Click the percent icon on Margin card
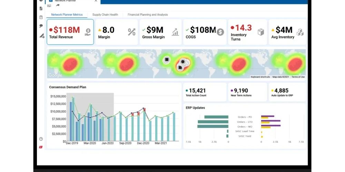Screen dimensions: 345x172 click(x=131, y=32)
